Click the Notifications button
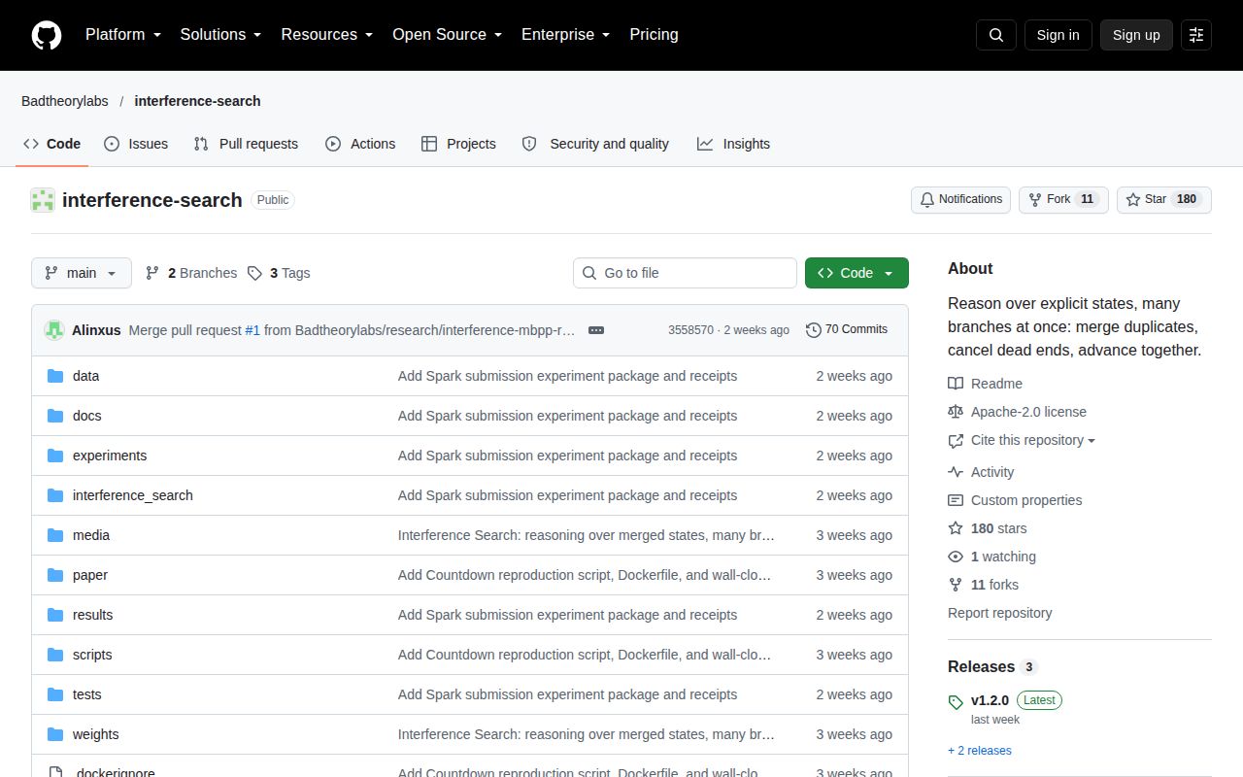1243x777 pixels. (x=960, y=200)
